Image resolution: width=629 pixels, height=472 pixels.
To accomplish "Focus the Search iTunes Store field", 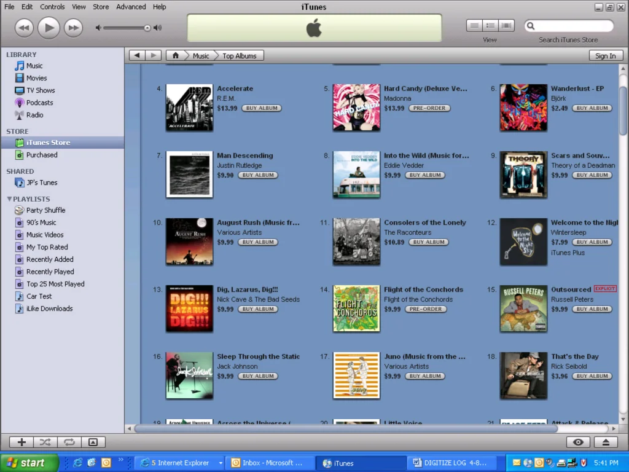I will [569, 26].
